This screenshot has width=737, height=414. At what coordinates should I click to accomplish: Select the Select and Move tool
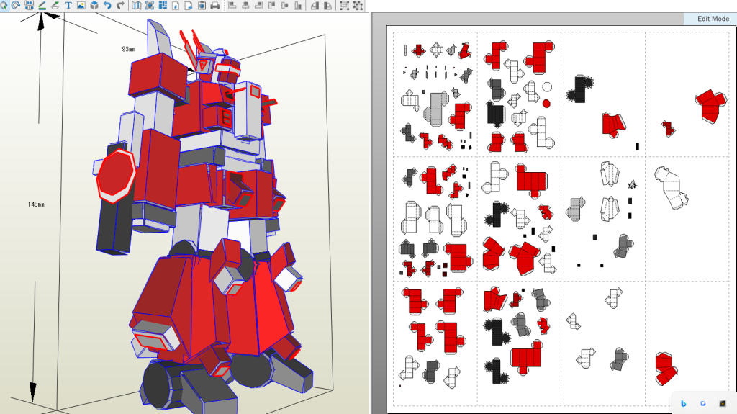coord(3,5)
